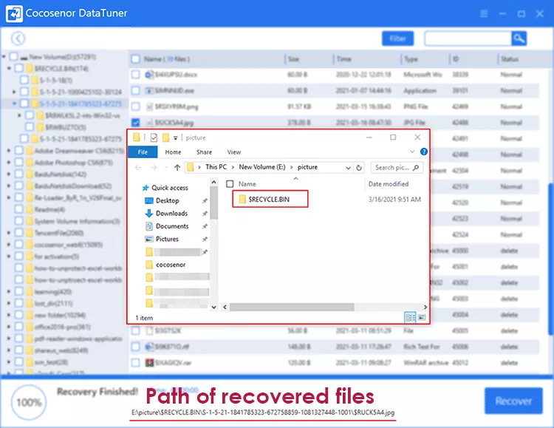Open the Home ribbon tab

[x=173, y=152]
